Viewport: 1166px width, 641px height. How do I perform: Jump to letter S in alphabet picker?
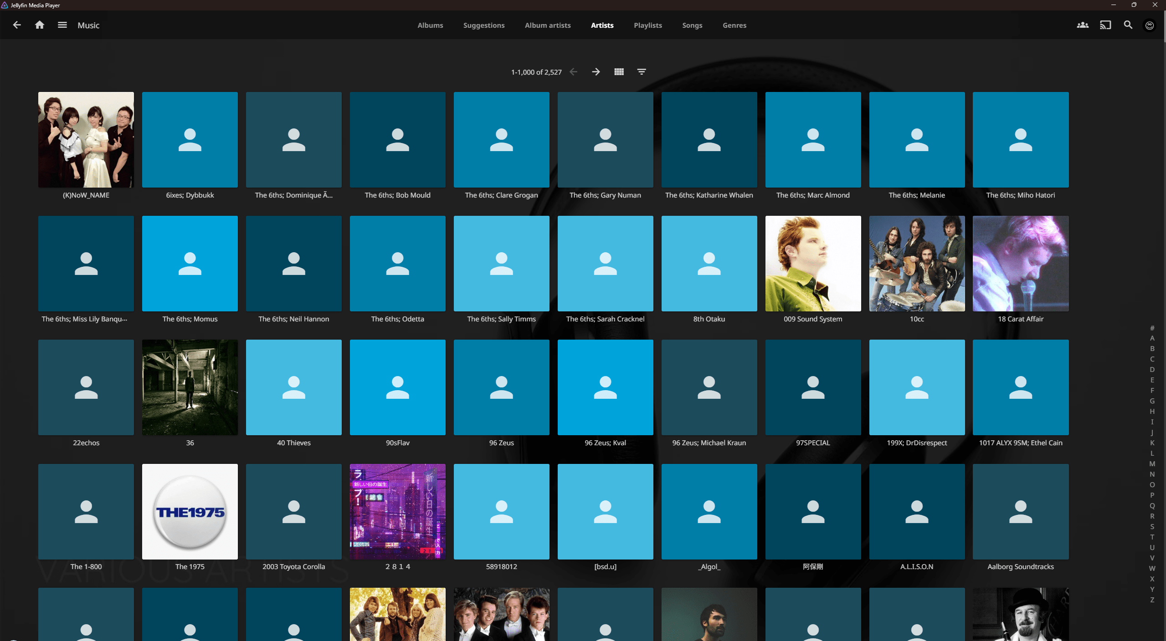(x=1152, y=526)
